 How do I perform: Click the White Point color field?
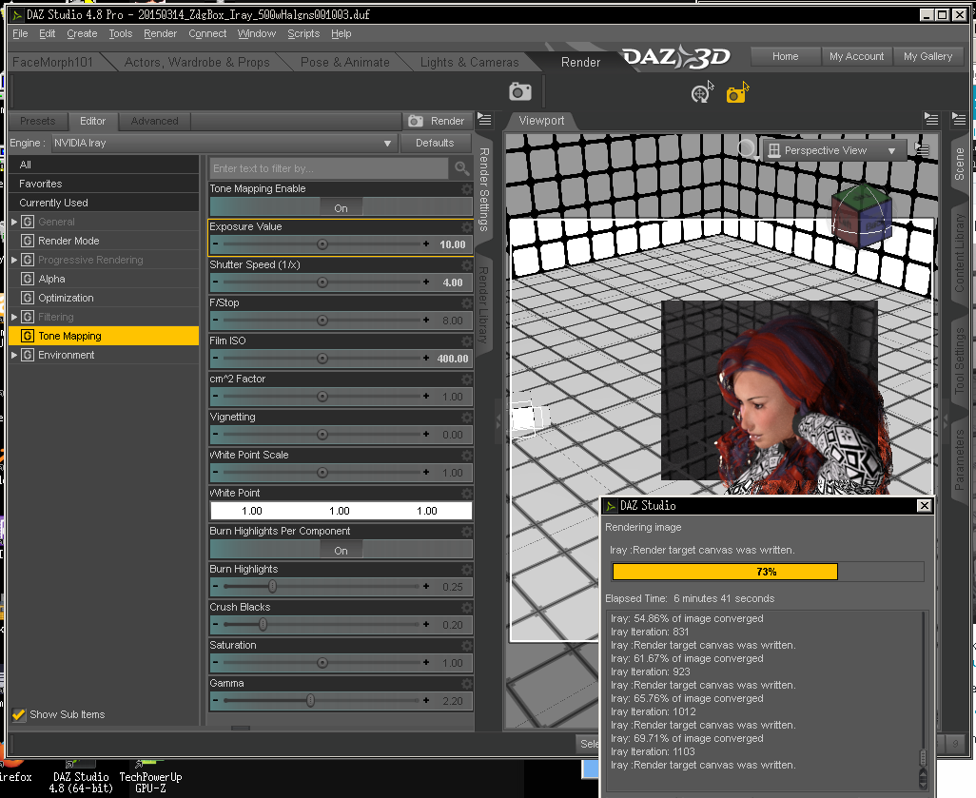click(x=342, y=511)
